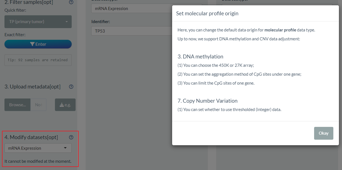
Task: Open the Modify datasets mRNA Expression dropdown arrow
Action: pyautogui.click(x=65, y=148)
